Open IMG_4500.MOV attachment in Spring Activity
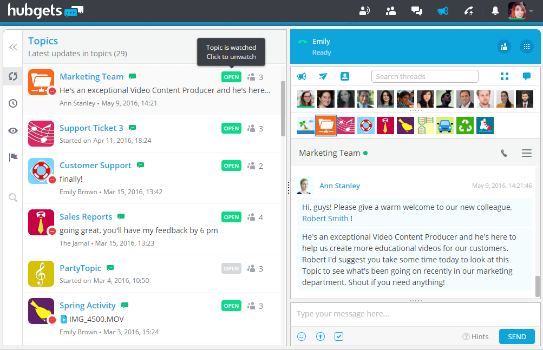This screenshot has width=543, height=350. click(x=93, y=319)
